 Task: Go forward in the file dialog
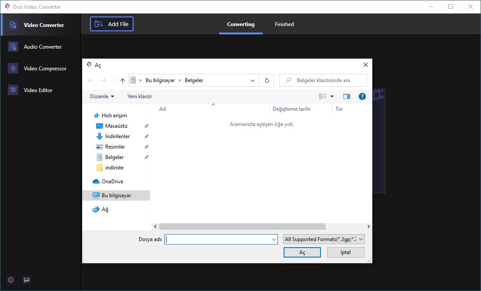tap(104, 80)
